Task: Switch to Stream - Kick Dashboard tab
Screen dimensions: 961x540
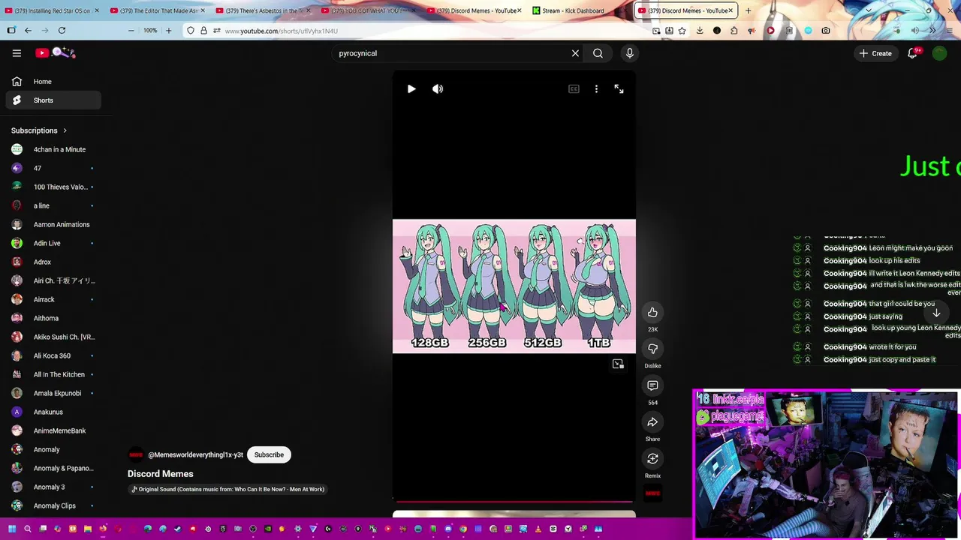Action: click(x=574, y=10)
